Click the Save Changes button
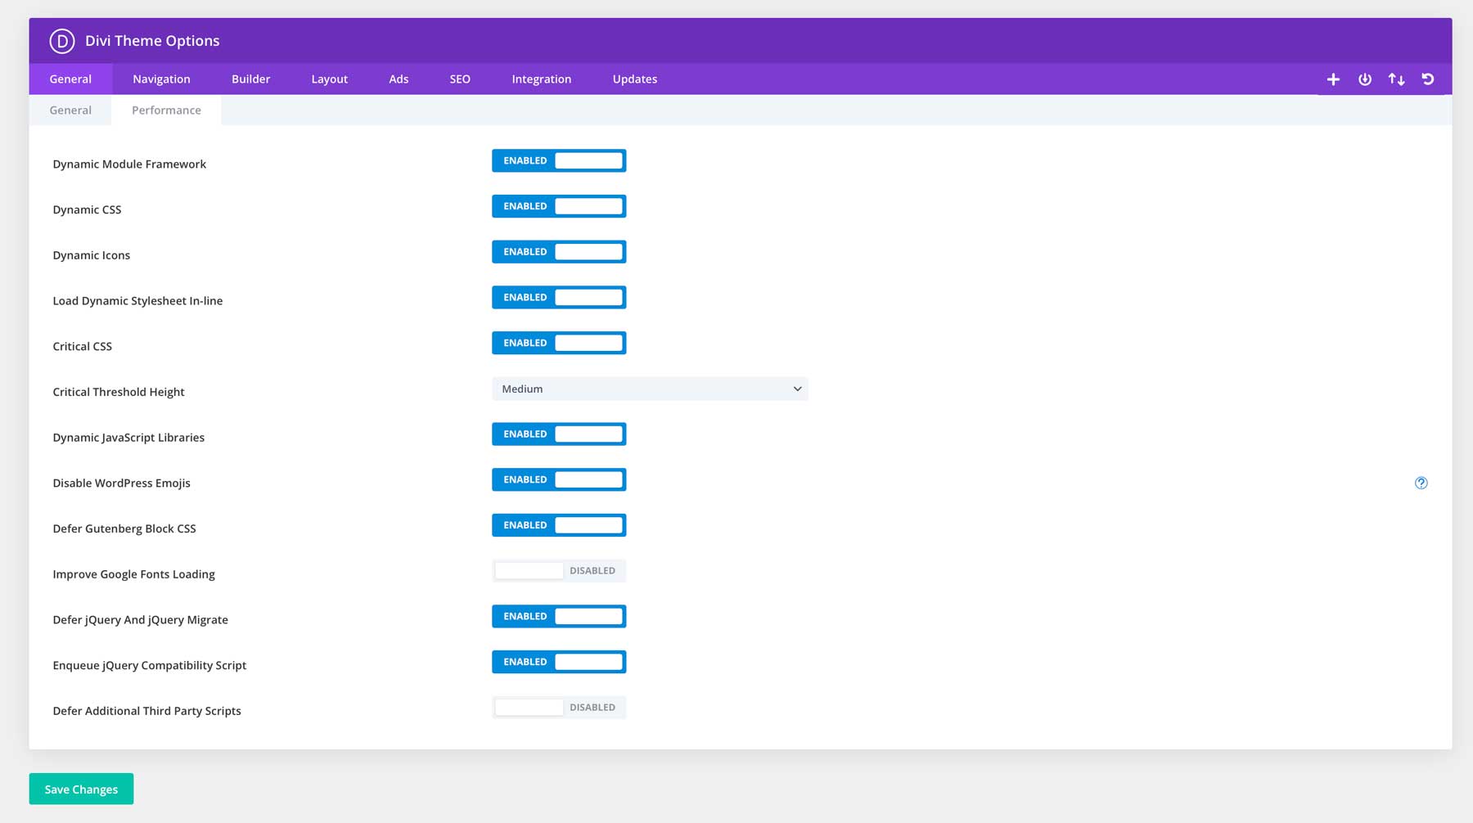 (x=80, y=789)
